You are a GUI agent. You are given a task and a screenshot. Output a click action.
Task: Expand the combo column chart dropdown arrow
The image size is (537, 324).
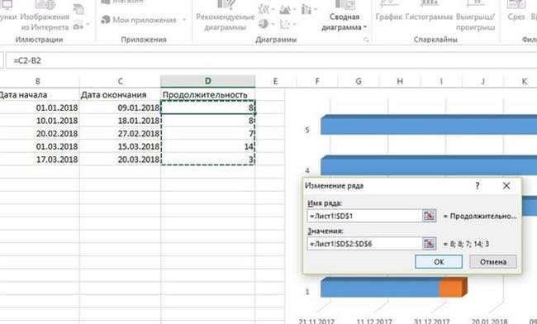(x=315, y=10)
